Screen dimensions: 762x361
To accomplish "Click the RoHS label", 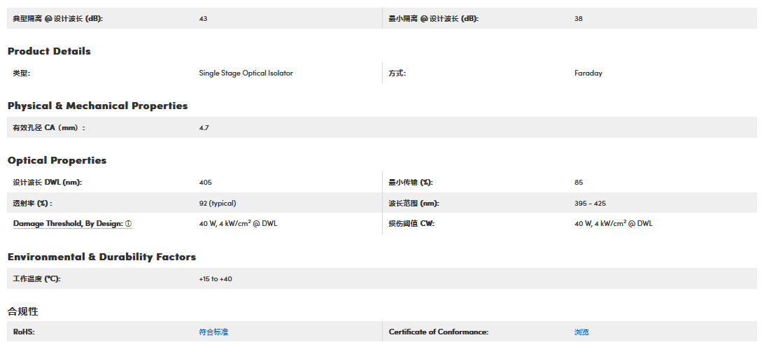I will (x=23, y=332).
